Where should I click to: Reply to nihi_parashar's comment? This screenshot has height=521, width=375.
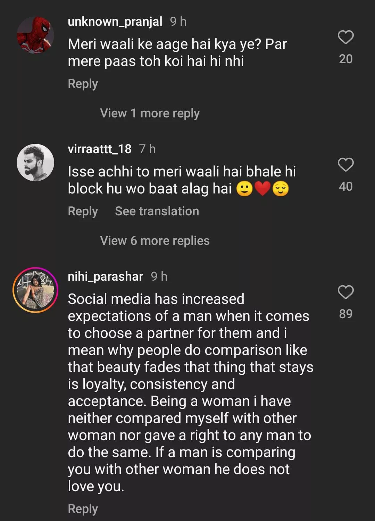83,509
